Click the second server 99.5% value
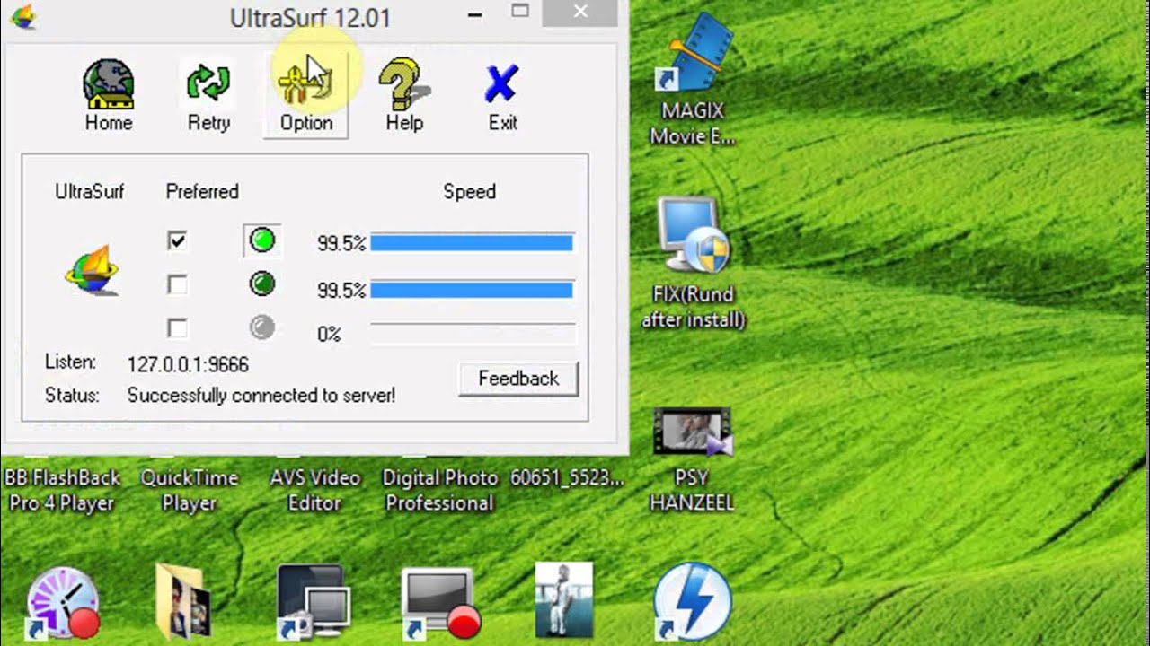1150x646 pixels. point(341,290)
